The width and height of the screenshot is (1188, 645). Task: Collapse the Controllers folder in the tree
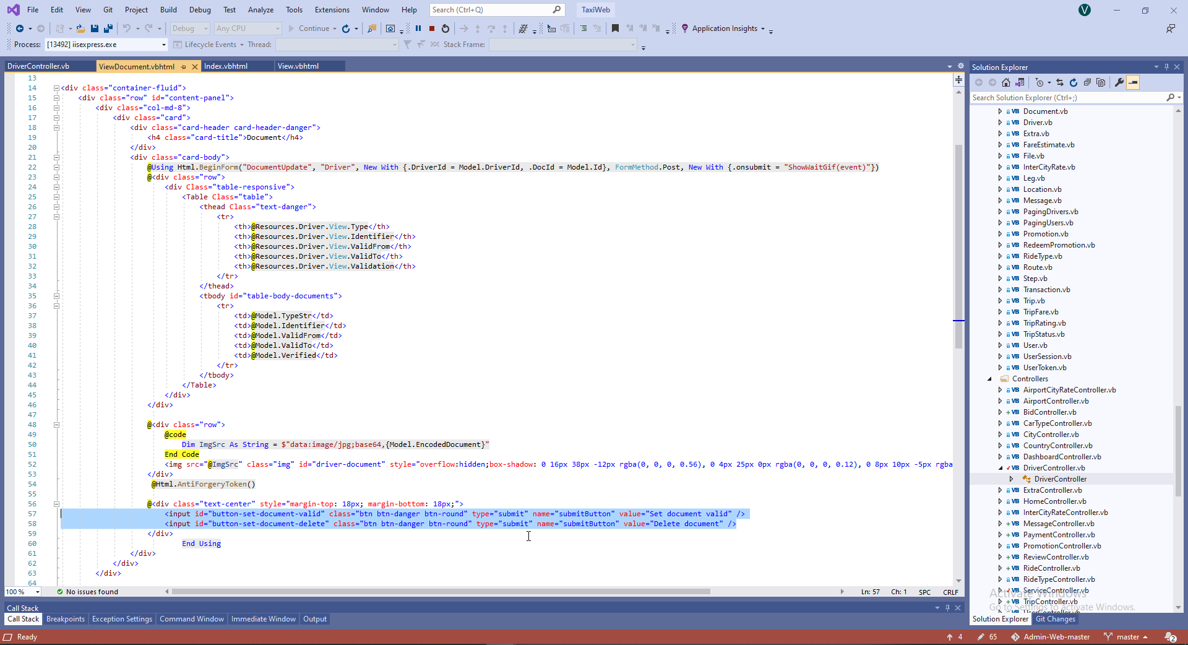pos(989,379)
